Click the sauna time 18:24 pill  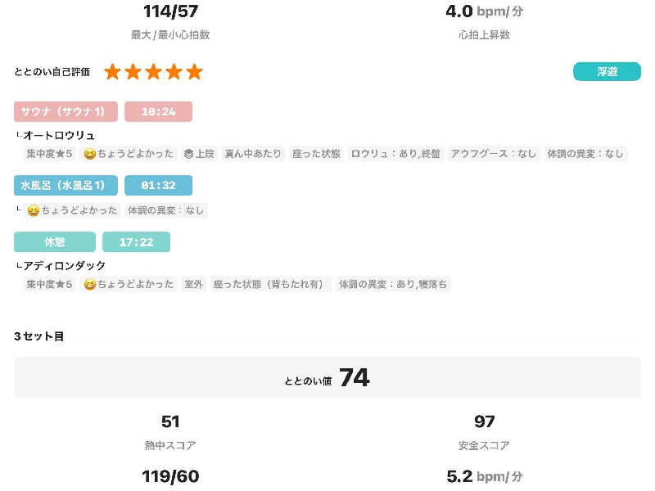(x=158, y=111)
